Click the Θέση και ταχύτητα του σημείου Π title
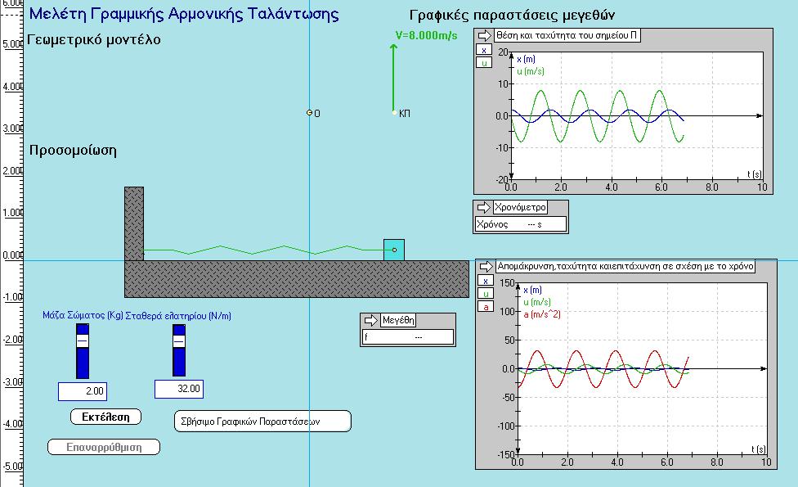Viewport: 798px width, 487px height. pyautogui.click(x=567, y=35)
